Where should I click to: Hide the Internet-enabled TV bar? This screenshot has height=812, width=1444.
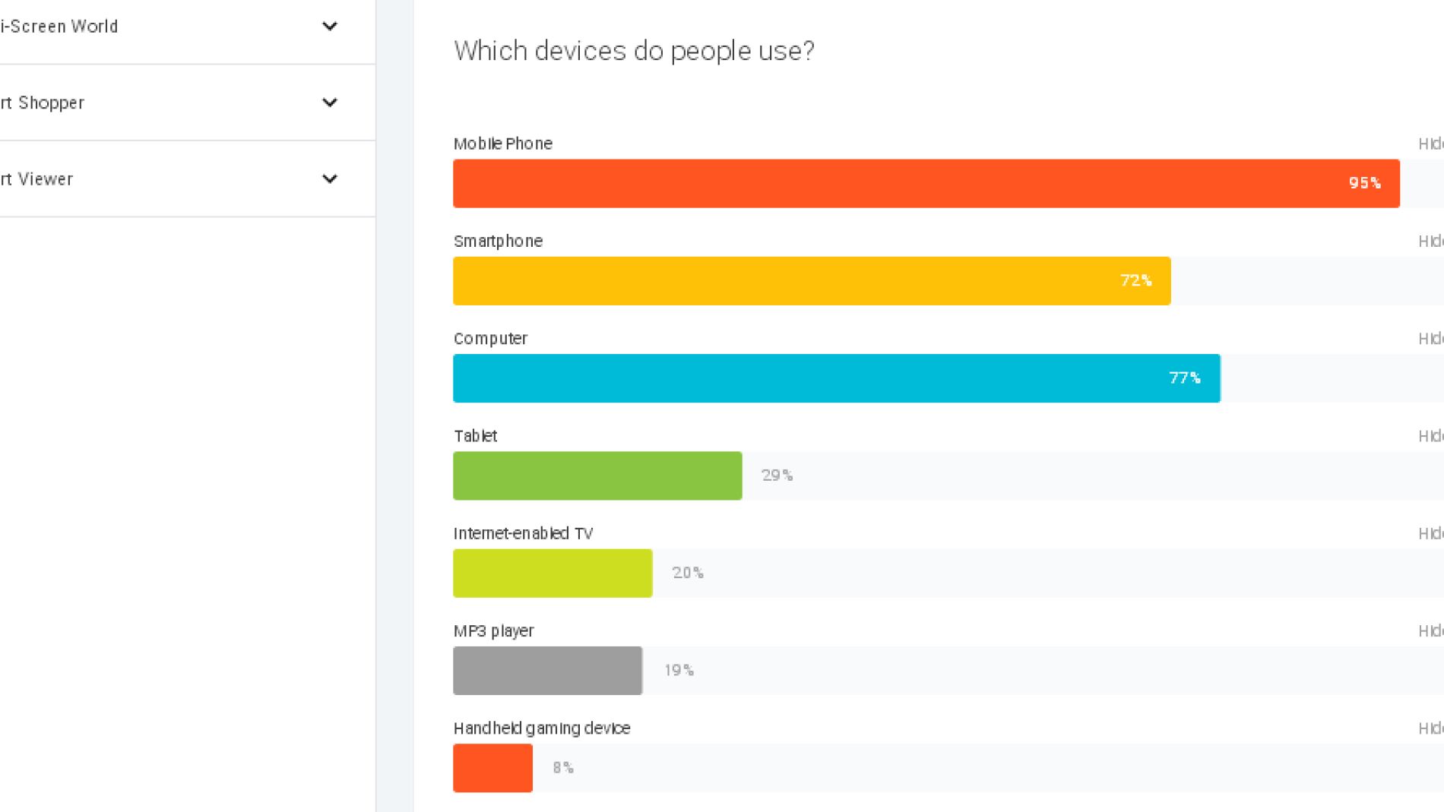[1430, 533]
